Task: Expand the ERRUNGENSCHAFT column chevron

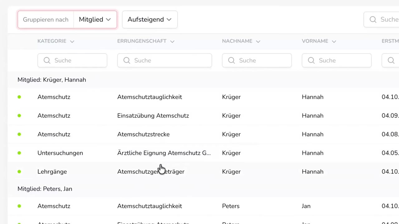Action: coord(172,41)
